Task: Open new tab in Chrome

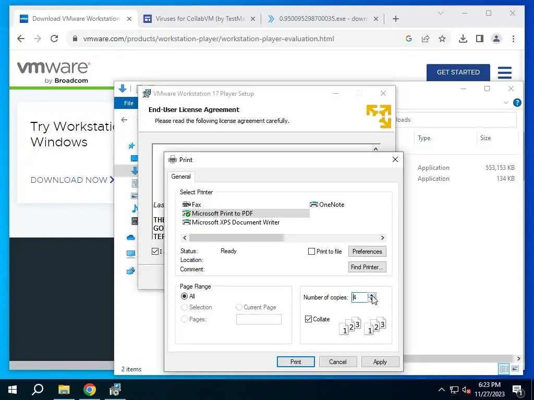Action: (395, 19)
